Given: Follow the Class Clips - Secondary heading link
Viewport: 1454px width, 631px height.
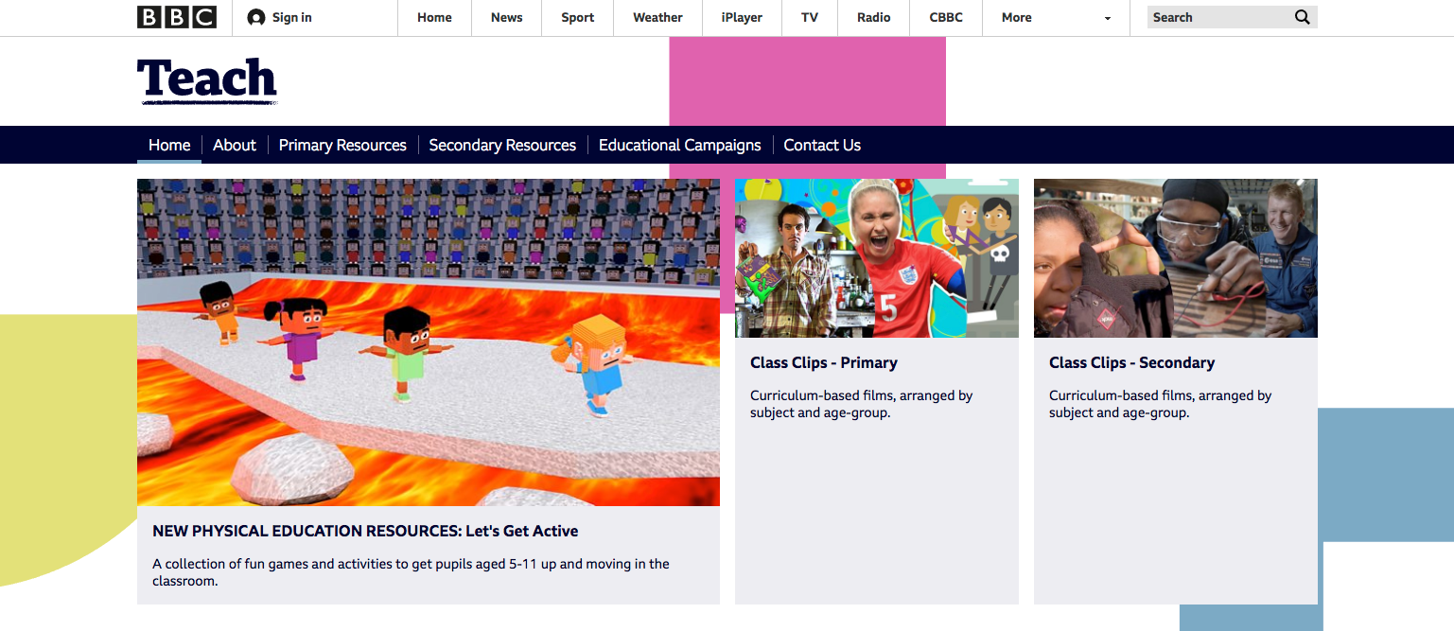Looking at the screenshot, I should (1131, 362).
